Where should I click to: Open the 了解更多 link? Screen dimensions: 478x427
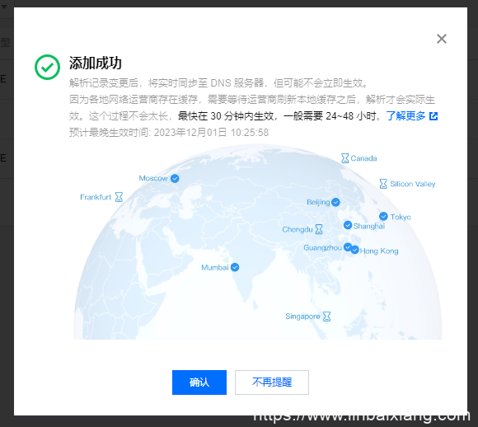[x=405, y=116]
